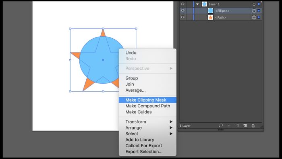Viewport: 282px width, 159px height.
Task: Toggle lock column for Ellipse sublayer
Action: [189, 10]
